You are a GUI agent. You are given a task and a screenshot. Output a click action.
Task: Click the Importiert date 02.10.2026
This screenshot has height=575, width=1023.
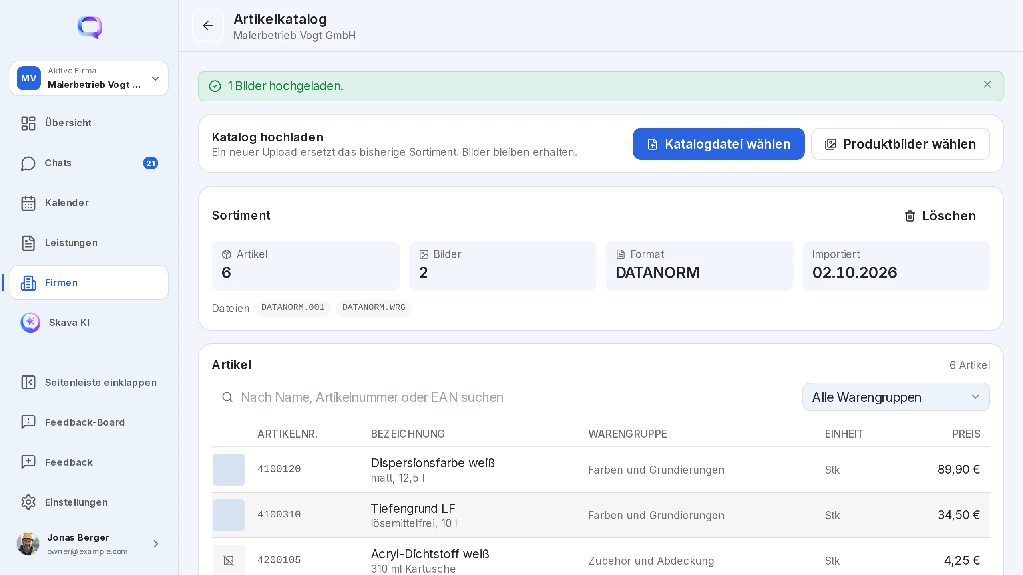tap(855, 272)
